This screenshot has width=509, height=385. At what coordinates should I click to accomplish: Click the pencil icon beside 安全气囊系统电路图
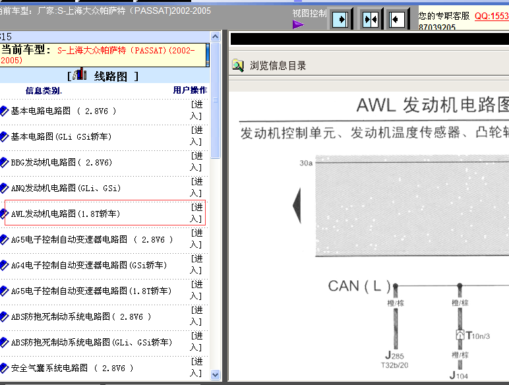(4, 368)
